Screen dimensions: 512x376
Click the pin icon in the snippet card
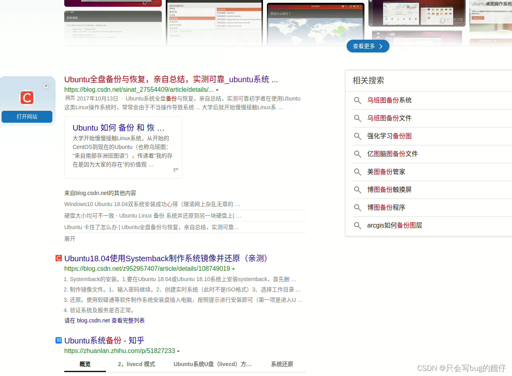point(176,170)
